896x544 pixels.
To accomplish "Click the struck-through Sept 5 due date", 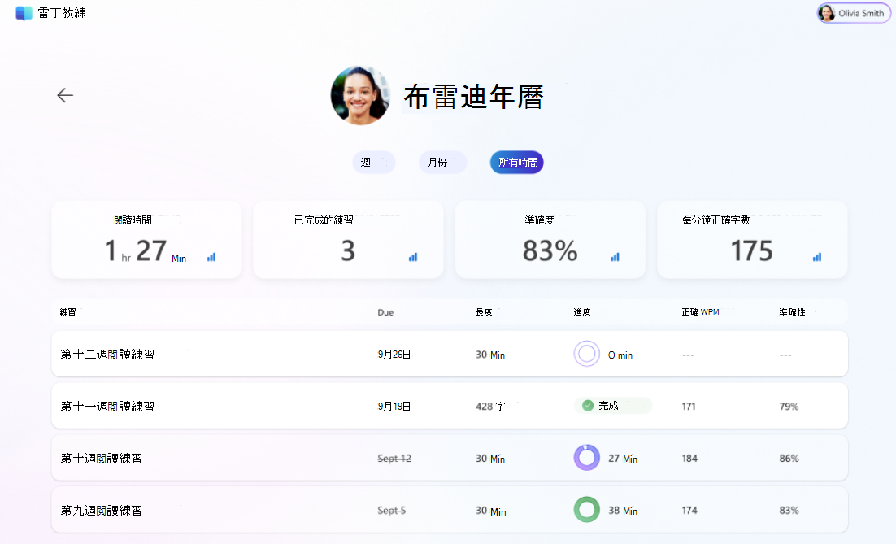I will tap(391, 511).
